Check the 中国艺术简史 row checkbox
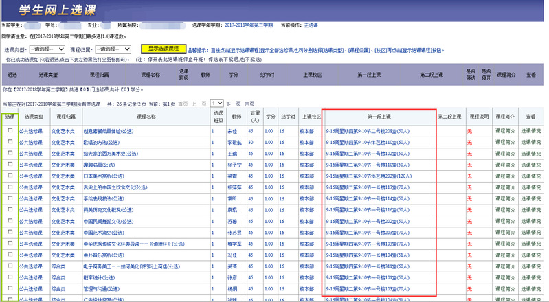The image size is (549, 302). coord(10,231)
